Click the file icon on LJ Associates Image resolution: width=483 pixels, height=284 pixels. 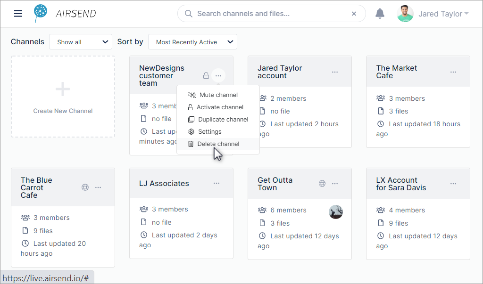click(143, 222)
